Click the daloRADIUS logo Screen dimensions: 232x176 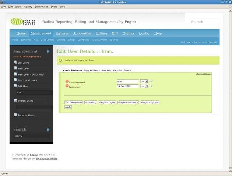tap(23, 22)
